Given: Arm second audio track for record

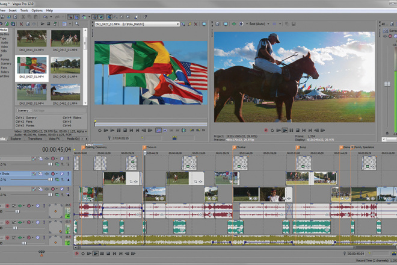Looking at the screenshot, I should [x=7, y=222].
